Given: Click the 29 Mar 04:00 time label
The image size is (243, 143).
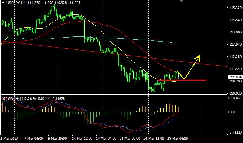Looking at the screenshot, I should [178, 139].
